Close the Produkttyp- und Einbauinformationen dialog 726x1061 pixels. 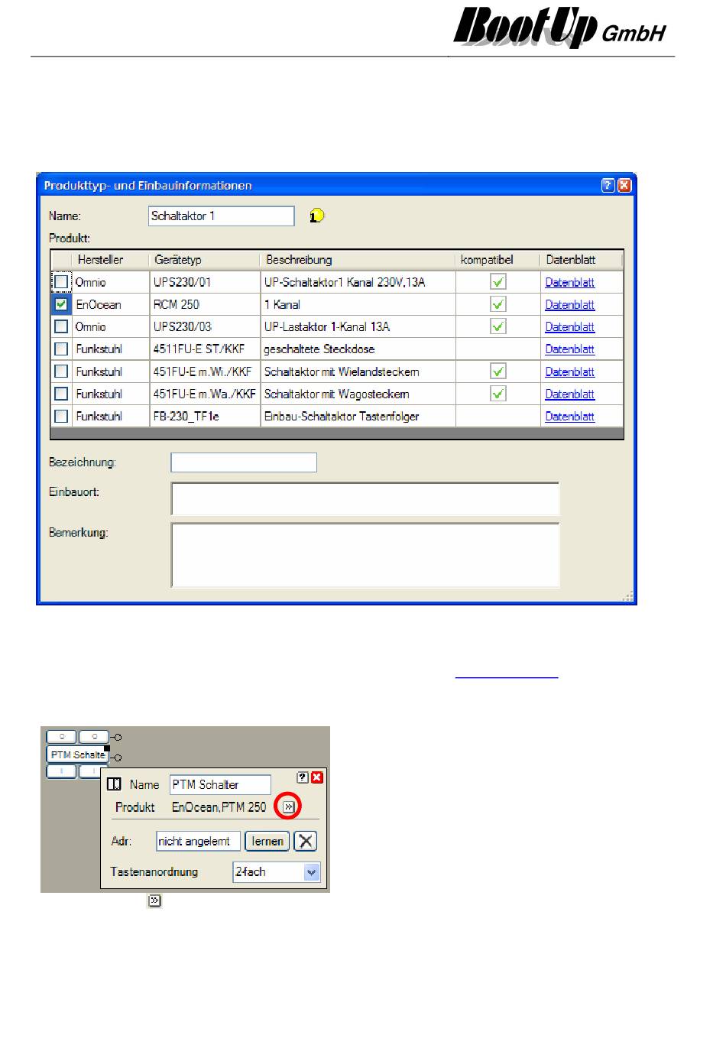point(624,186)
